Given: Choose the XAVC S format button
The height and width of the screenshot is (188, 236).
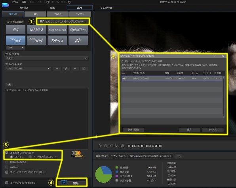Looking at the screenshot, I should click(x=57, y=40).
